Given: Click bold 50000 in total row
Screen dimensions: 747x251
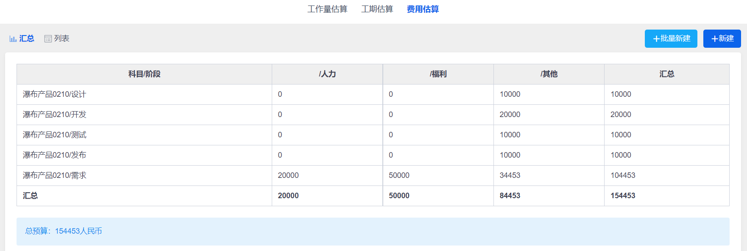Looking at the screenshot, I should [399, 196].
